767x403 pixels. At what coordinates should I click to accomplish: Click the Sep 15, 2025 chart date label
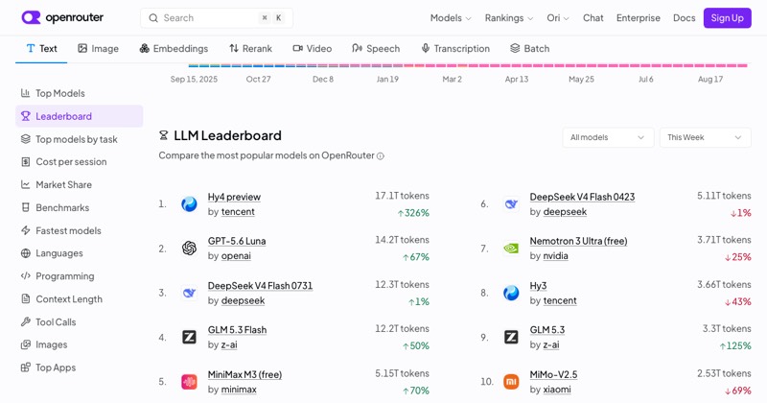click(194, 79)
